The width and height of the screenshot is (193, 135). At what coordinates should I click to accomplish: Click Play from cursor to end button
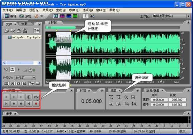pyautogui.click(x=29, y=97)
